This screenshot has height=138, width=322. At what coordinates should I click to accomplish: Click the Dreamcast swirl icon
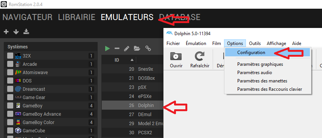point(18,89)
